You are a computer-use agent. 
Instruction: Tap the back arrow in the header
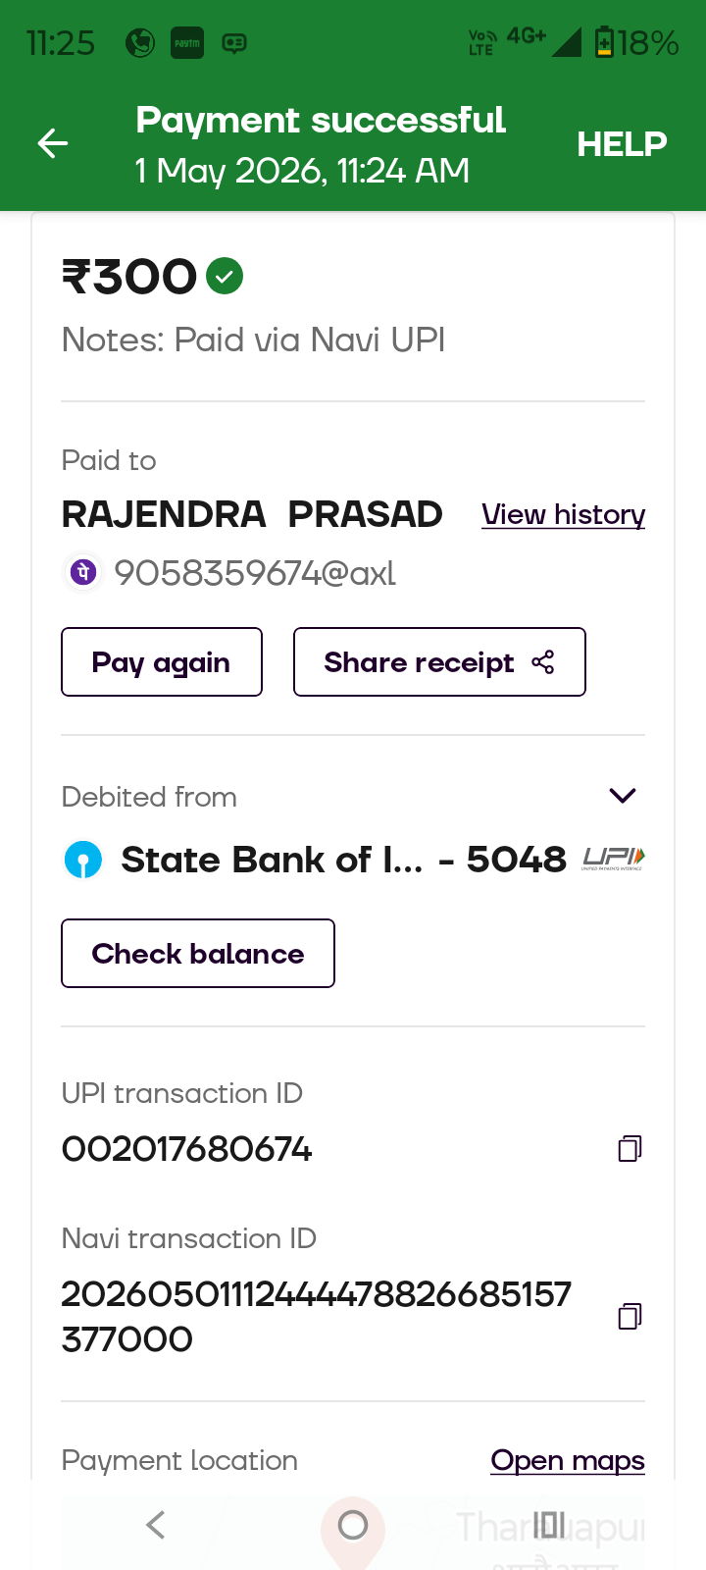(x=53, y=144)
